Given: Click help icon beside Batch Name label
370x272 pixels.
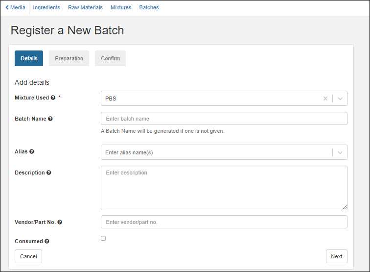Looking at the screenshot, I should point(50,119).
